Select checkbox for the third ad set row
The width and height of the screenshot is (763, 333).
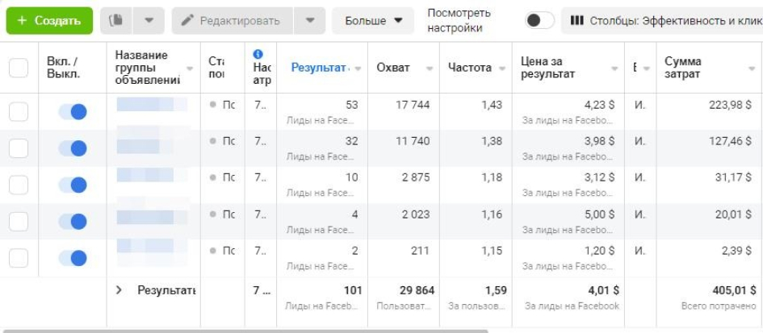pyautogui.click(x=19, y=185)
